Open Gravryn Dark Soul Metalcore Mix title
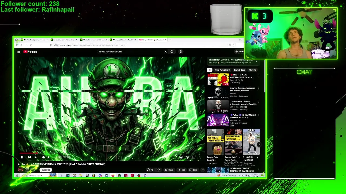 click(x=242, y=89)
